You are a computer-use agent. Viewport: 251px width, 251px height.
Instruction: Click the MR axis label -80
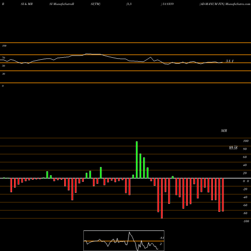pyautogui.click(x=245, y=213)
